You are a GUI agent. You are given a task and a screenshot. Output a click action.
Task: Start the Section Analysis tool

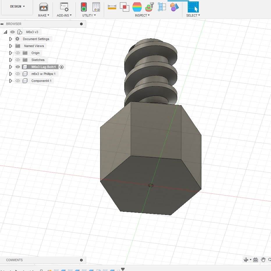coord(162,7)
